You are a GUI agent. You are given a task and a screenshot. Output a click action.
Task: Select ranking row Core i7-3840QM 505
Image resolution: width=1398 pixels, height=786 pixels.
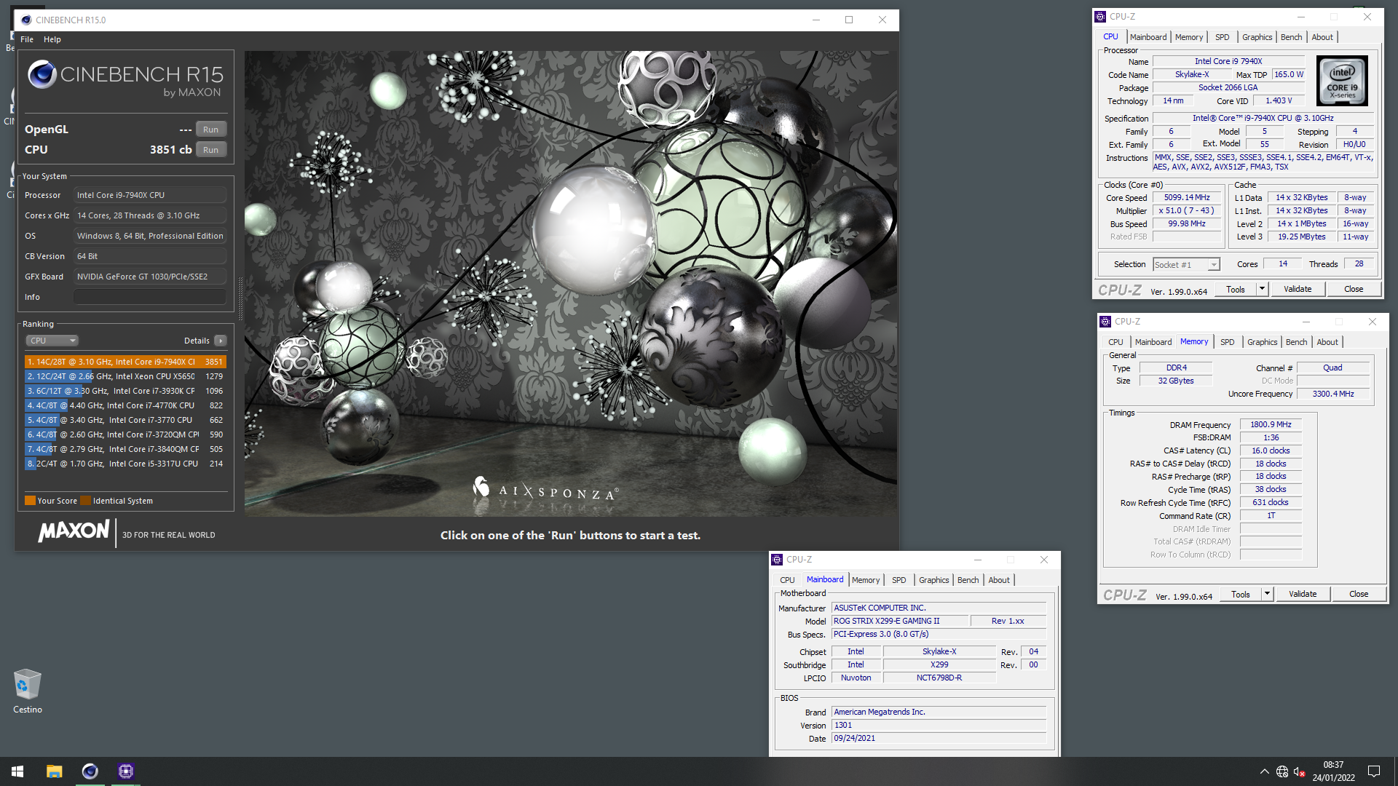pyautogui.click(x=125, y=449)
